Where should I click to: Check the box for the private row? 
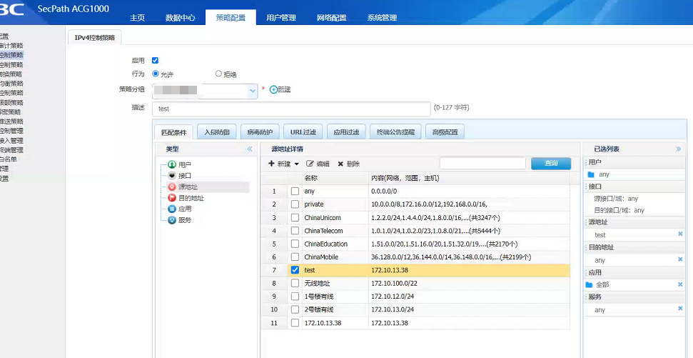click(x=295, y=204)
